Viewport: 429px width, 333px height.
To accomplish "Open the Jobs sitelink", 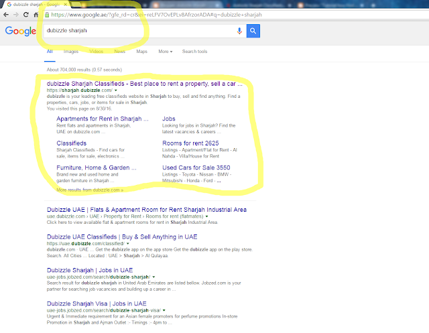I will pos(168,119).
